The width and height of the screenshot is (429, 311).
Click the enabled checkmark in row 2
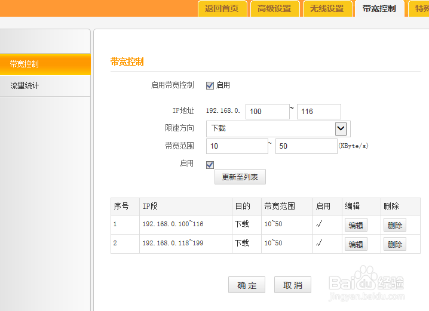pos(319,243)
